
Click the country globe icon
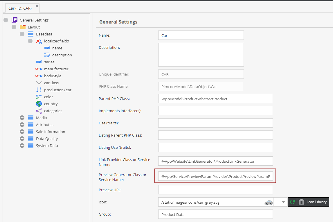[x=39, y=104]
